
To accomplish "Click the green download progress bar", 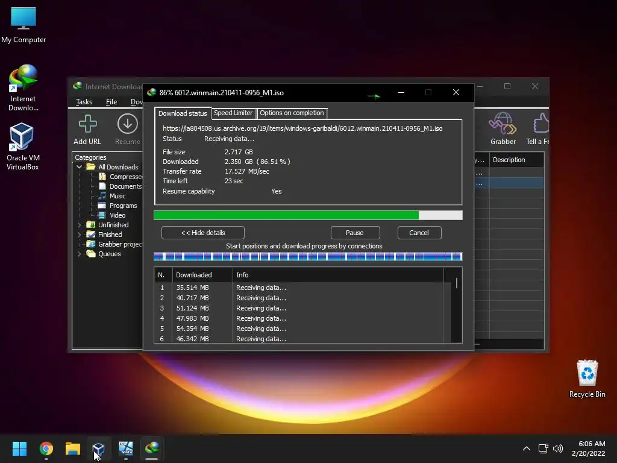I will coord(308,215).
